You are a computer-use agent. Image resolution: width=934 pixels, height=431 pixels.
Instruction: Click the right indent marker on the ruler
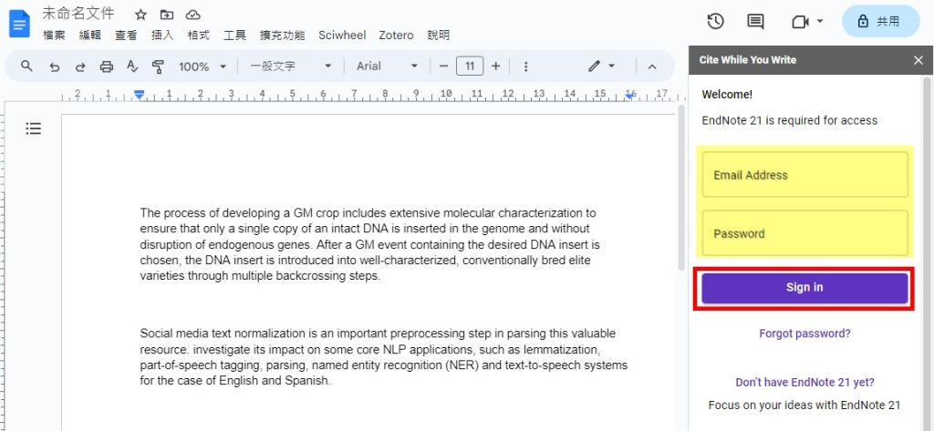(x=631, y=96)
